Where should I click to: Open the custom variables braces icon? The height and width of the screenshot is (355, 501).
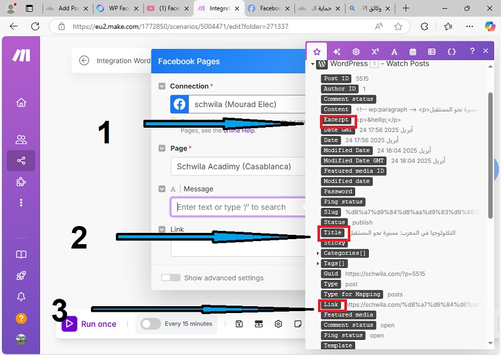(452, 52)
